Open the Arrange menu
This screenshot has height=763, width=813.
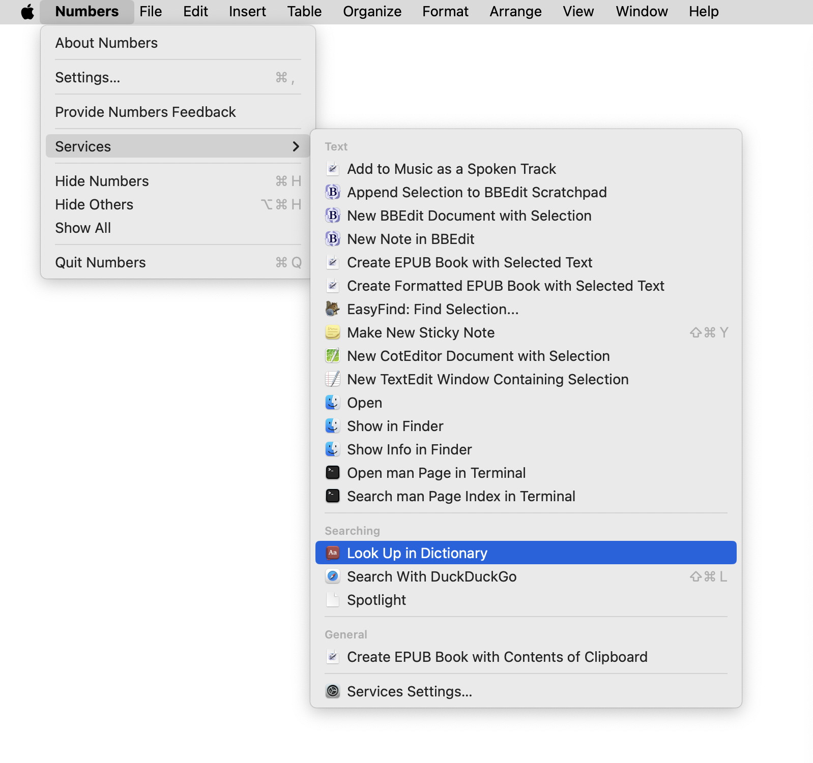click(x=515, y=12)
